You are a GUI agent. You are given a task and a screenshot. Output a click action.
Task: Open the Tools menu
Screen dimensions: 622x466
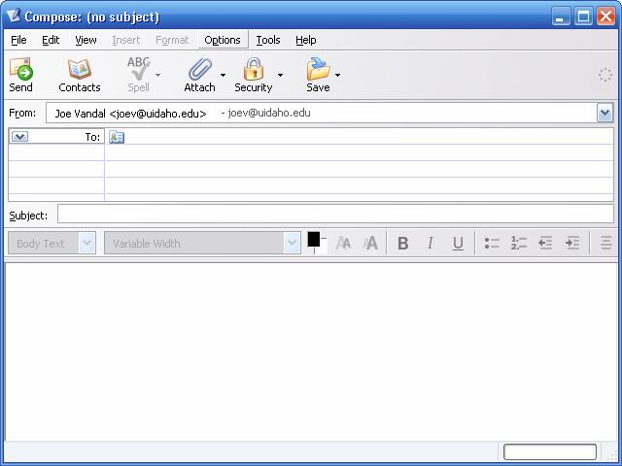coord(268,40)
